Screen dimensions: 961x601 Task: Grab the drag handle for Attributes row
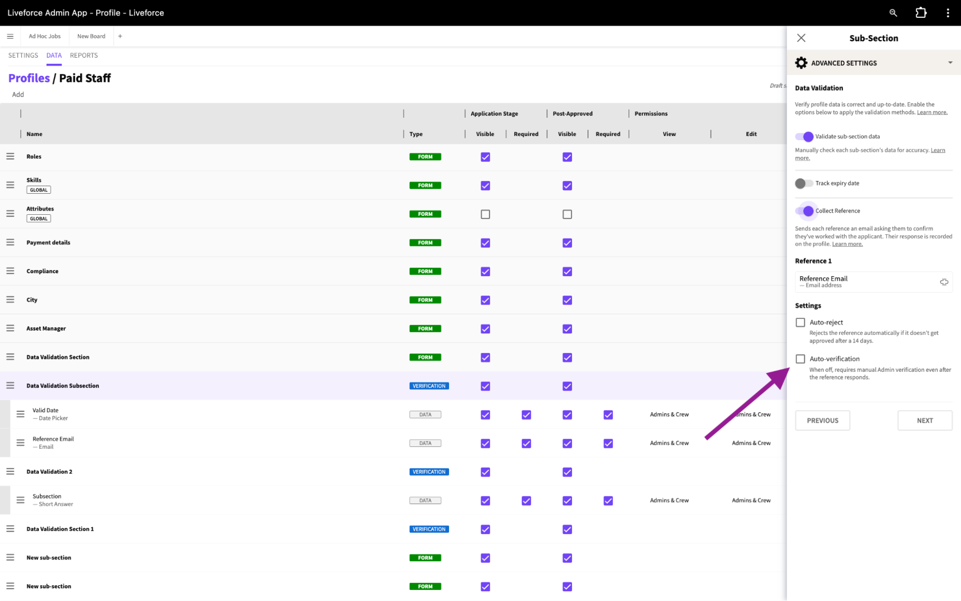(10, 214)
